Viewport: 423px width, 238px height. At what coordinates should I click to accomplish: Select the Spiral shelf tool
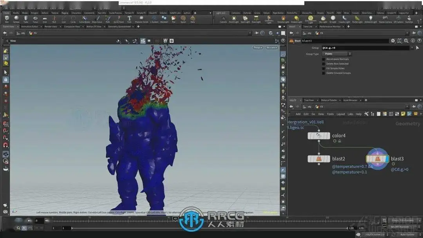click(183, 19)
